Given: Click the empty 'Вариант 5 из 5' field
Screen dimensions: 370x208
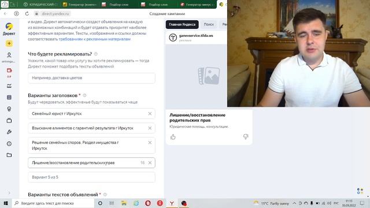Looking at the screenshot, I should [x=91, y=177].
